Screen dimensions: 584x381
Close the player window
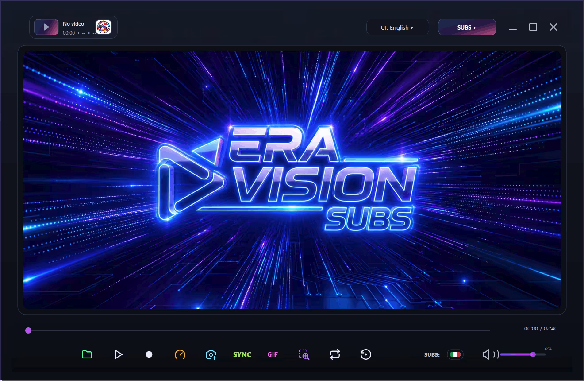553,27
